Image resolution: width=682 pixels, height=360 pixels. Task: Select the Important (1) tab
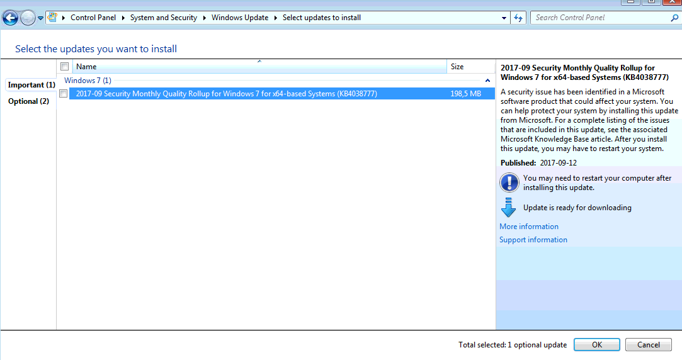point(31,85)
